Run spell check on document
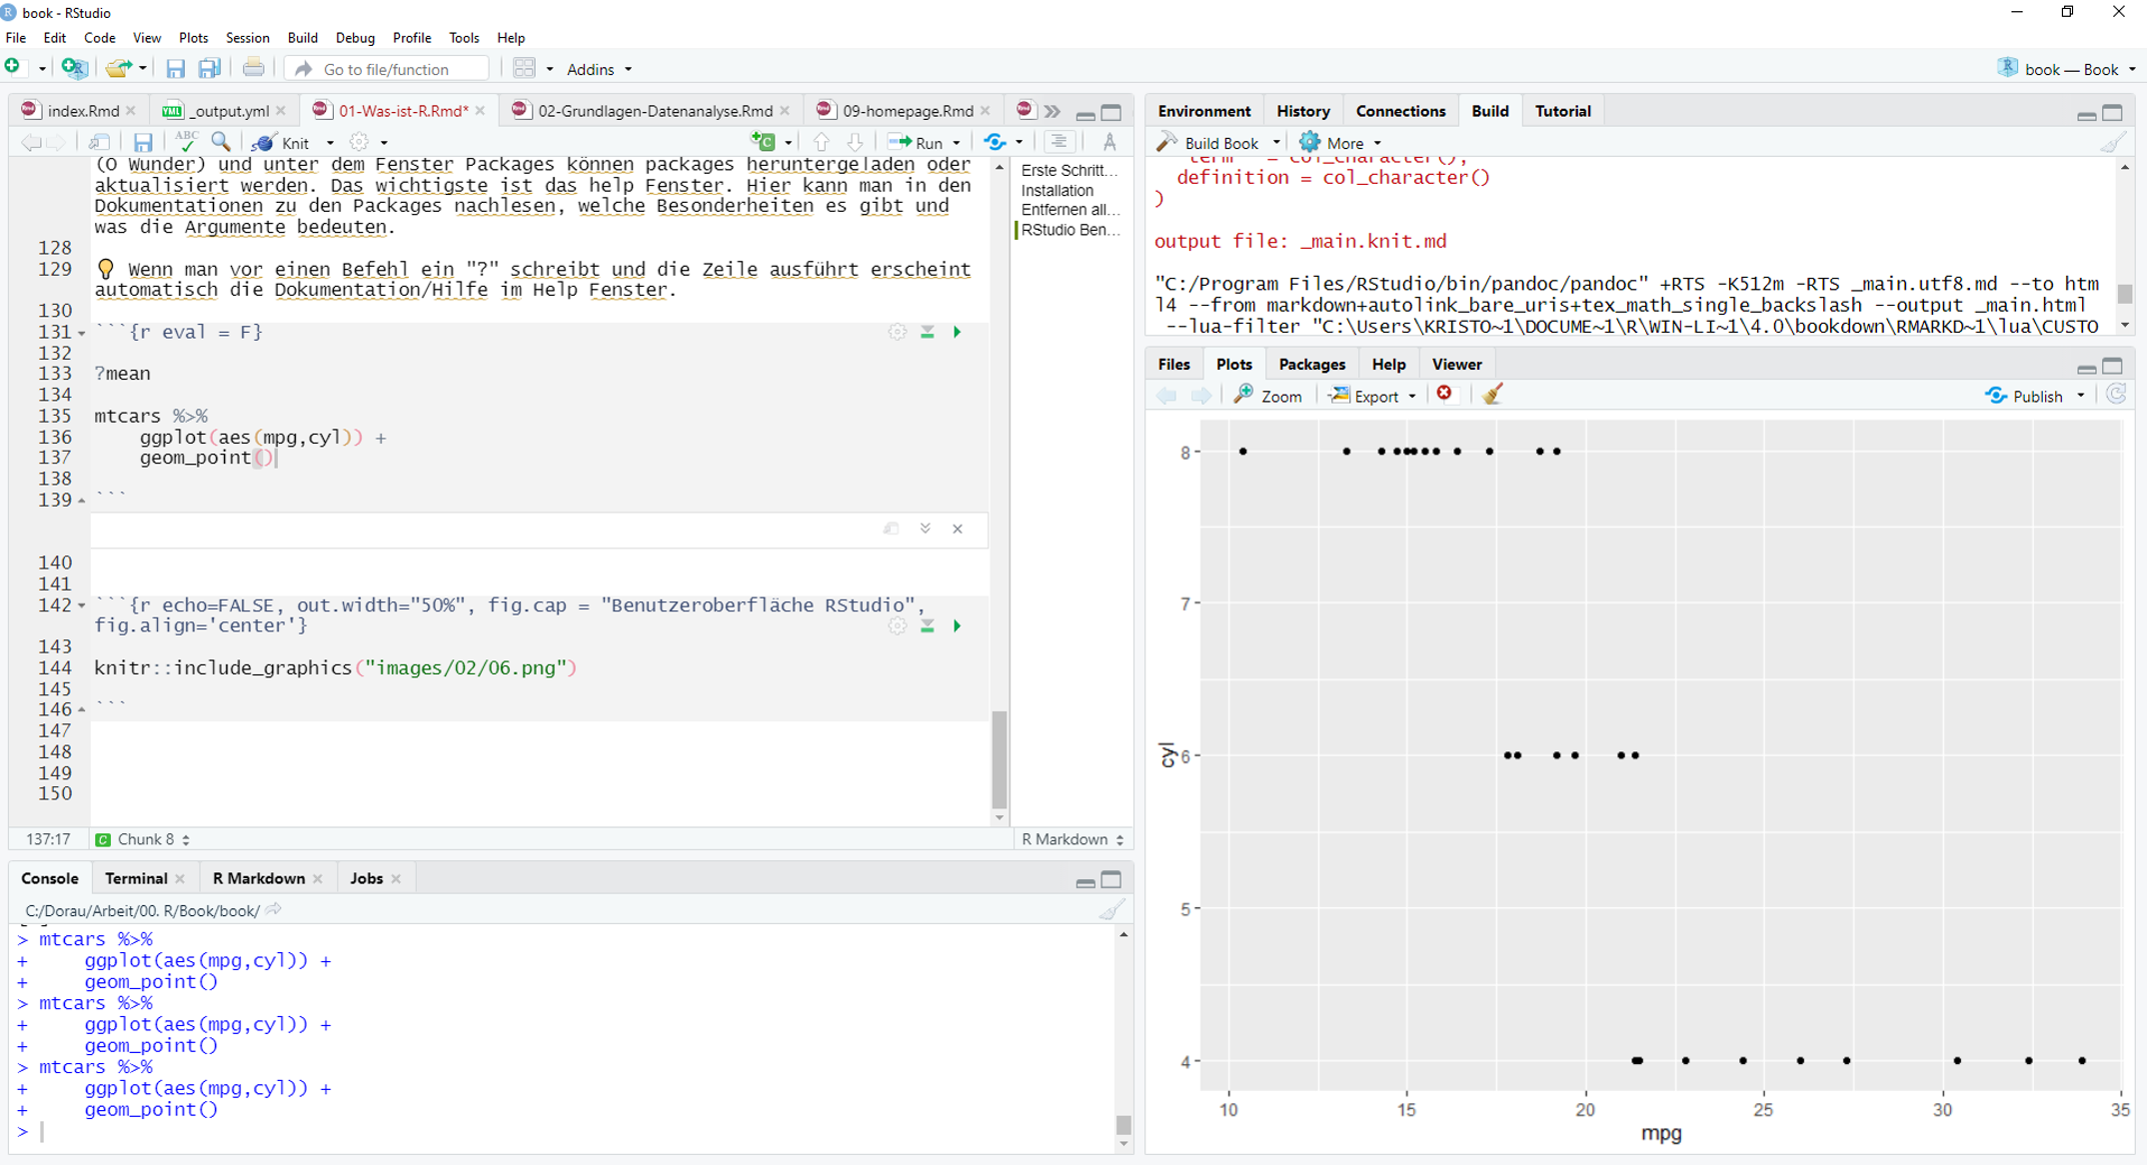 point(186,142)
